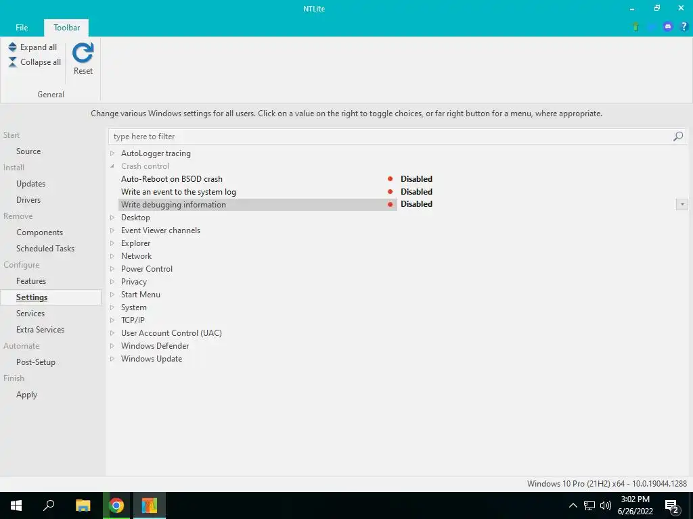
Task: Click the Reset circular arrow icon
Action: pyautogui.click(x=83, y=53)
